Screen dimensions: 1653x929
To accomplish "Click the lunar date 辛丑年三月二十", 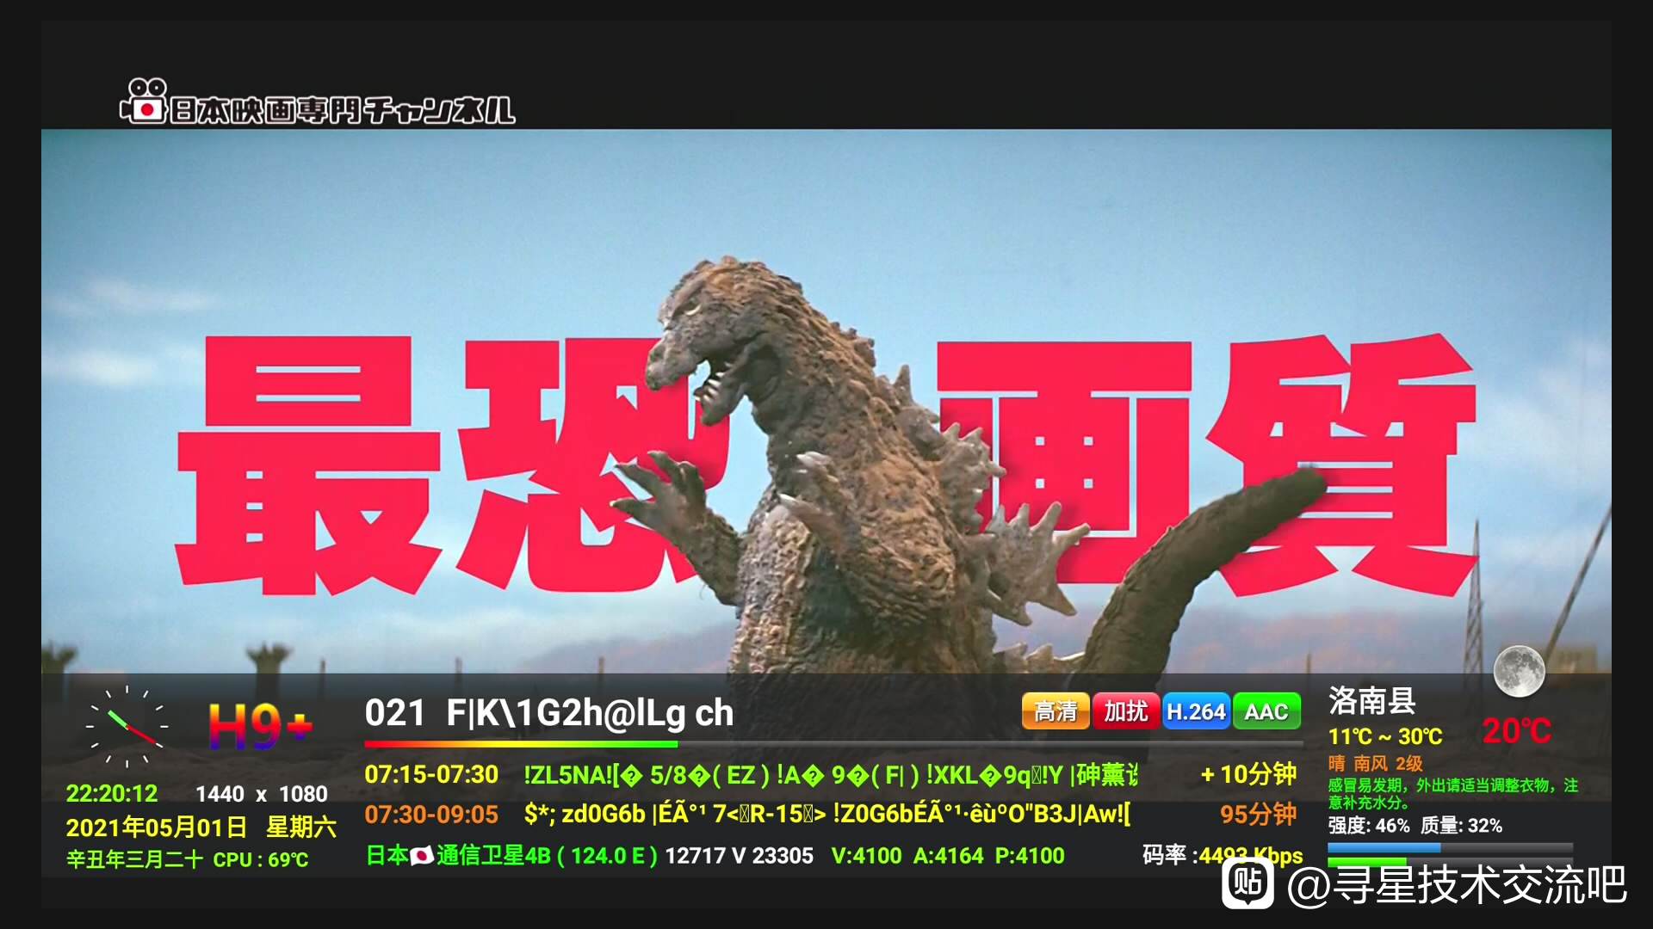I will point(134,859).
